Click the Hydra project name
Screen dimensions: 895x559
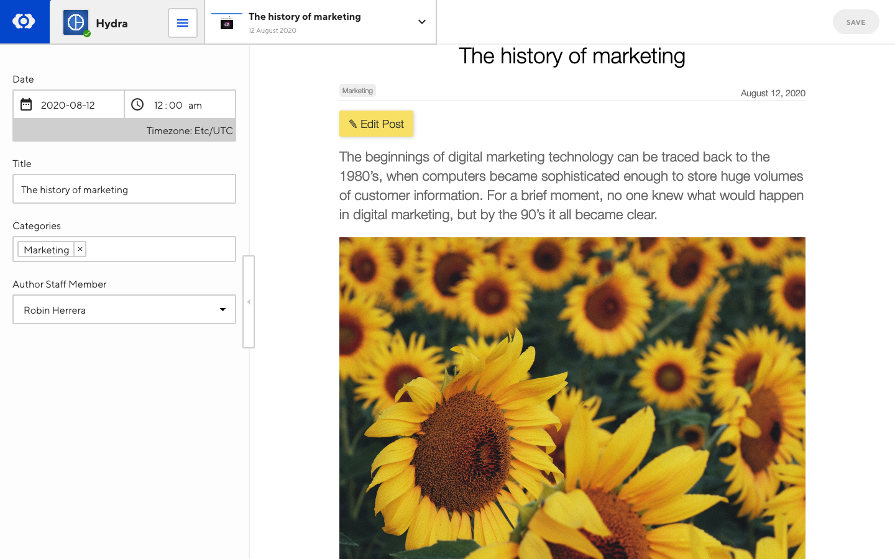112,24
